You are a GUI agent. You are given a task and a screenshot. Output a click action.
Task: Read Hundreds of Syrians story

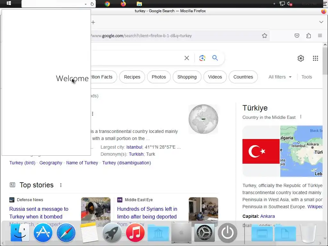(147, 213)
